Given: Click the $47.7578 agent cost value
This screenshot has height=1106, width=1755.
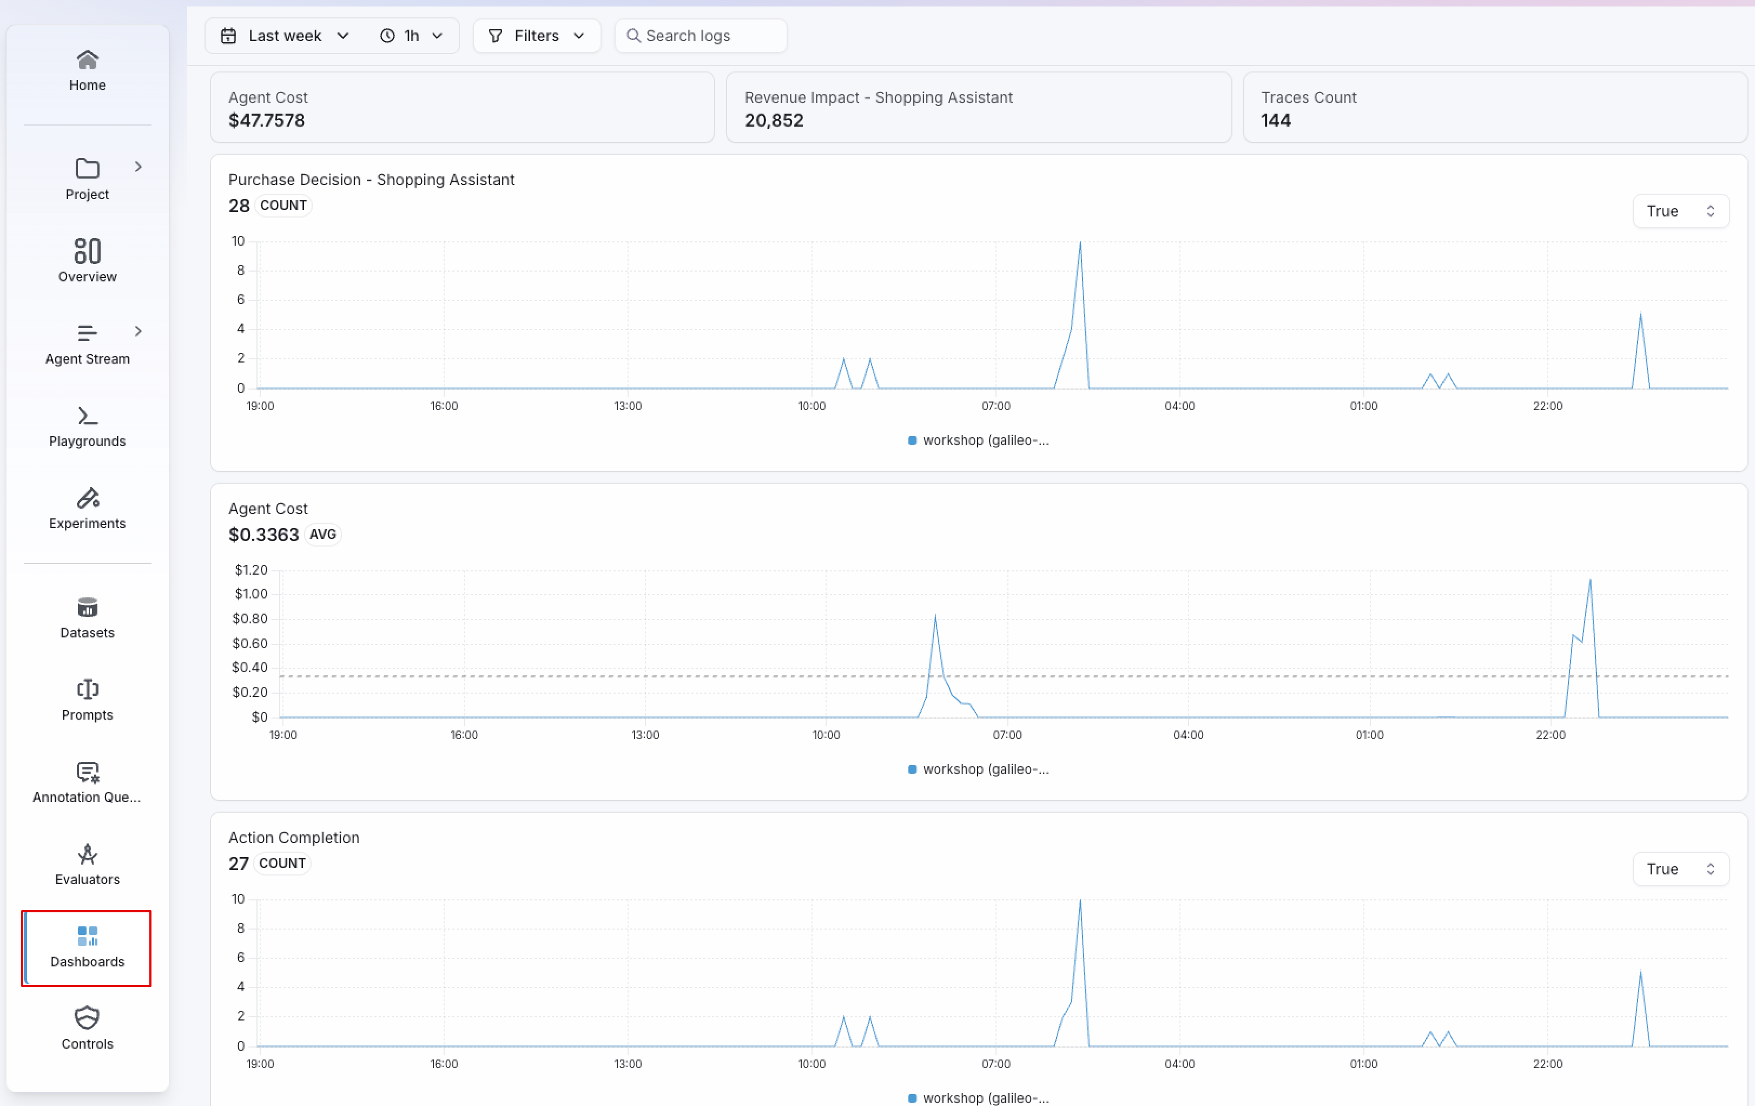Looking at the screenshot, I should 267,120.
